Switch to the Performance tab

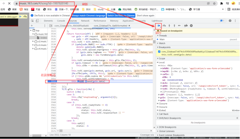point(100,21)
